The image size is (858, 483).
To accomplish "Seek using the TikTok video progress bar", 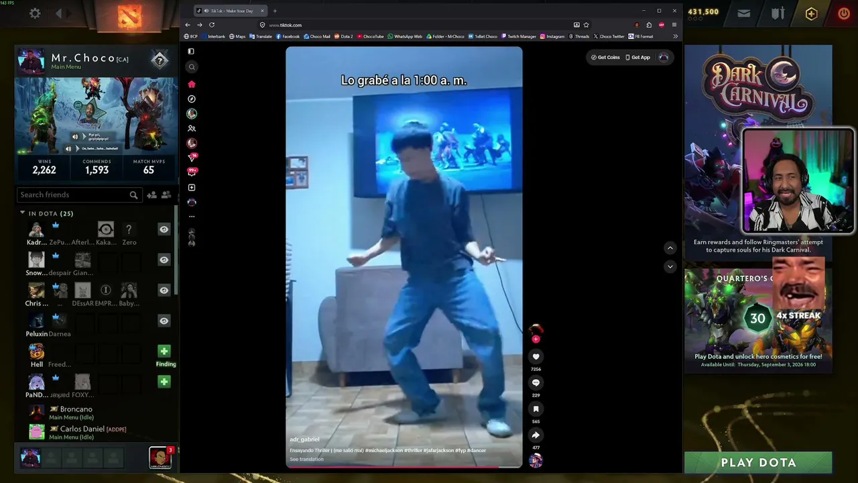I will pyautogui.click(x=404, y=467).
